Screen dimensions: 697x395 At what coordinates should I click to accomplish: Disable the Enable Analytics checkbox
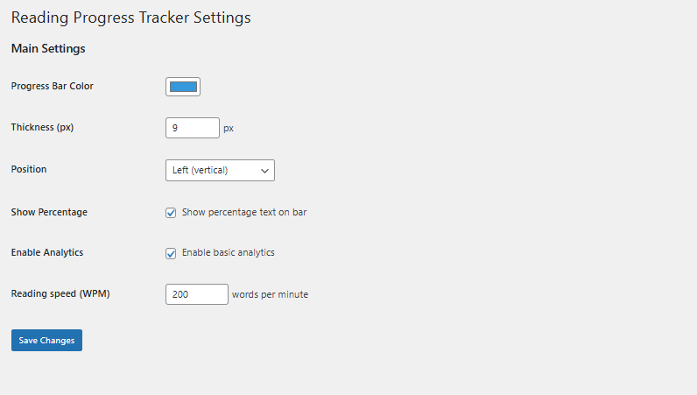coord(171,253)
